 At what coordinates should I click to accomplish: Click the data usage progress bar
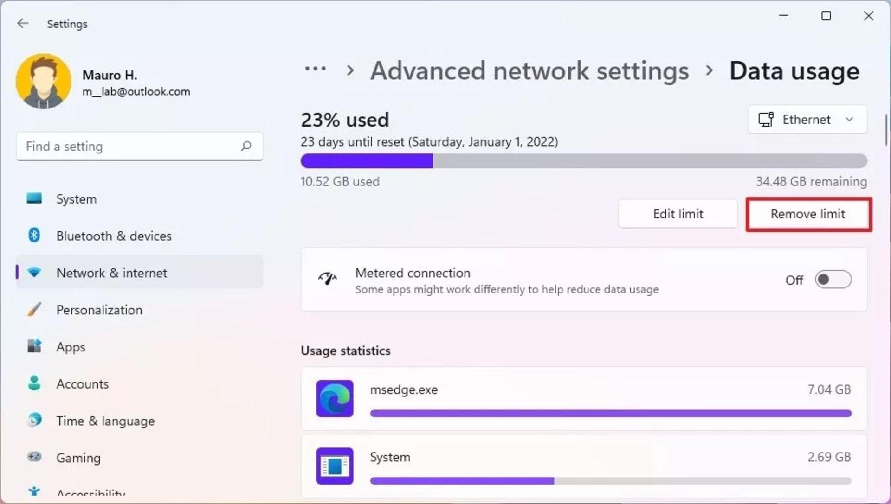(584, 161)
